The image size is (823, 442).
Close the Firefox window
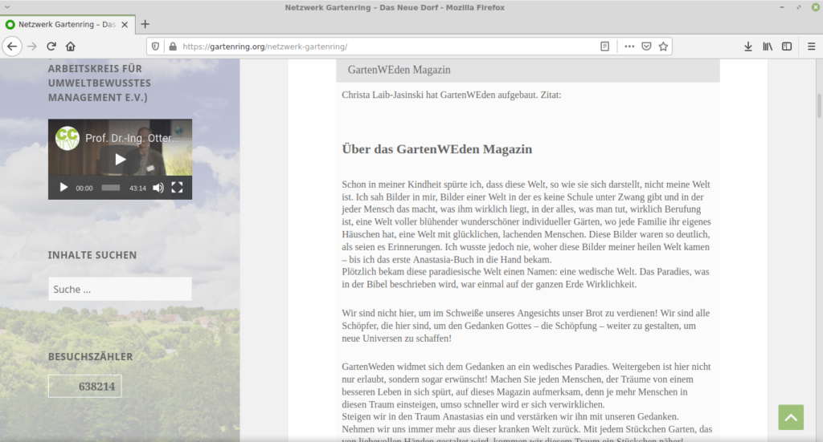pyautogui.click(x=816, y=7)
